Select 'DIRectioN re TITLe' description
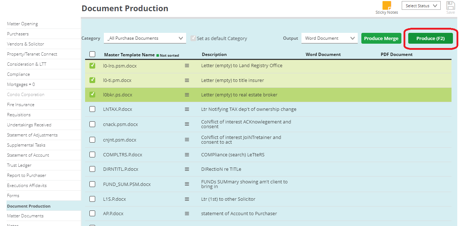The width and height of the screenshot is (467, 226). tap(221, 169)
